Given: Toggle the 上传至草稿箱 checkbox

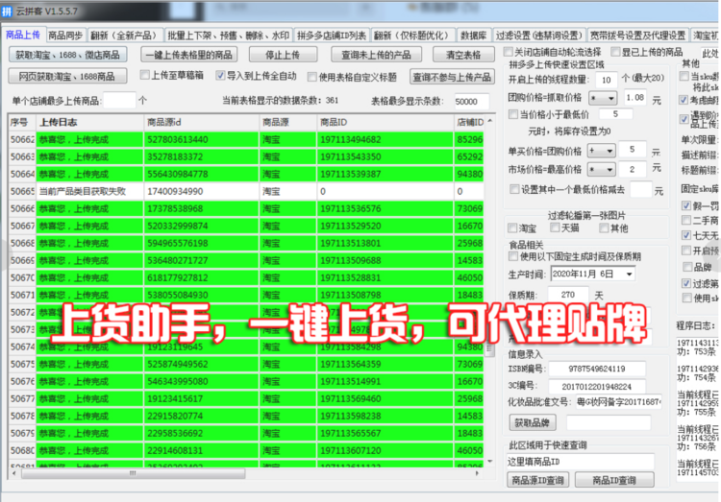Looking at the screenshot, I should [145, 75].
